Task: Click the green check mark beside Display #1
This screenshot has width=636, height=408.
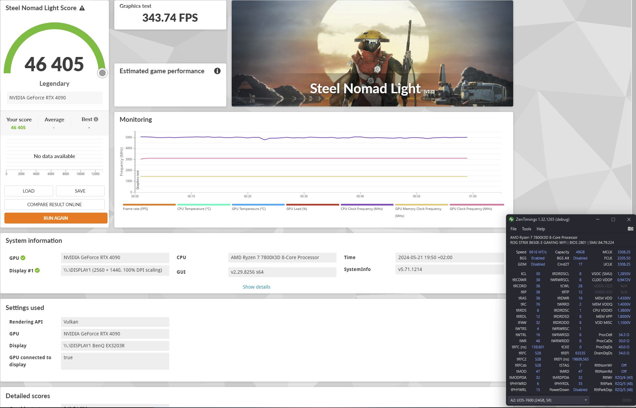Action: 37,270
